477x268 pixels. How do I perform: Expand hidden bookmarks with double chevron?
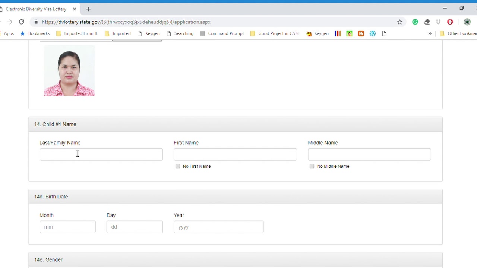click(430, 33)
